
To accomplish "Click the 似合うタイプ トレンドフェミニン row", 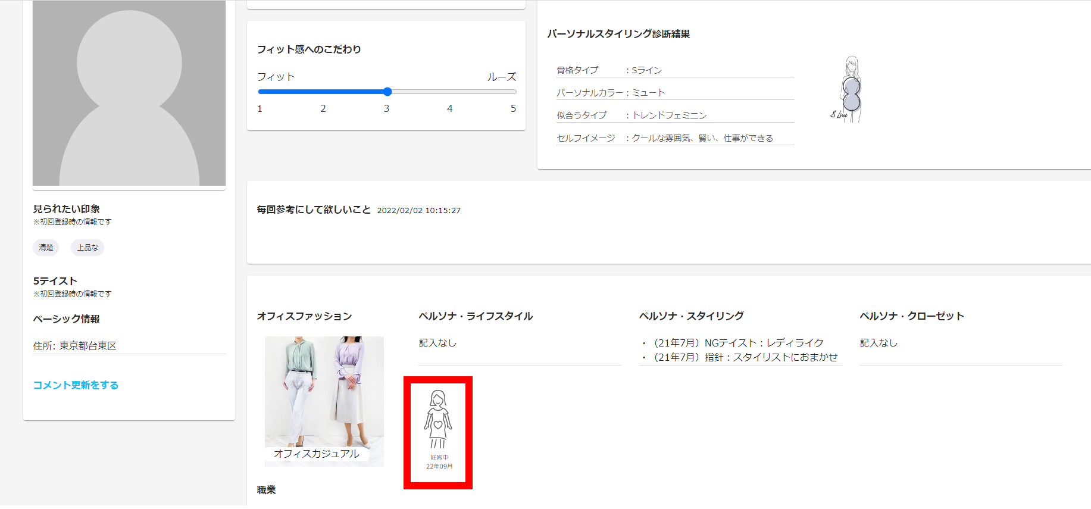I will click(x=674, y=115).
